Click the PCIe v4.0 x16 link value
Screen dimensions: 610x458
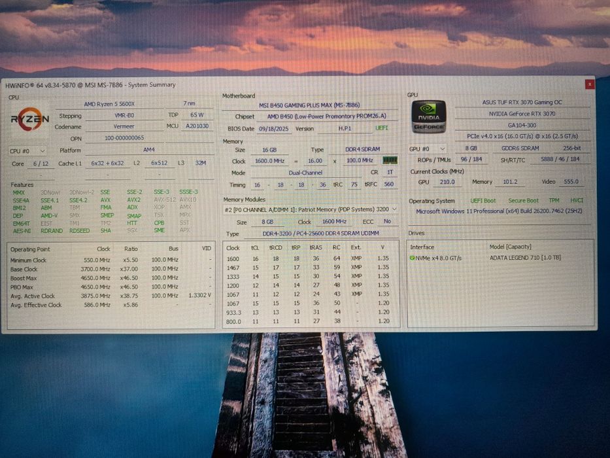pyautogui.click(x=522, y=137)
